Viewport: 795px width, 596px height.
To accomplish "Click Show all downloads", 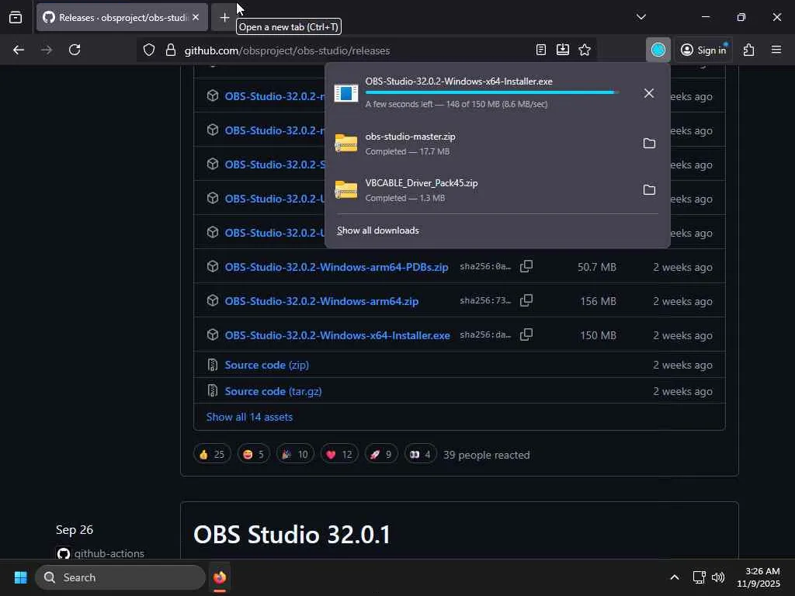I will [x=378, y=230].
